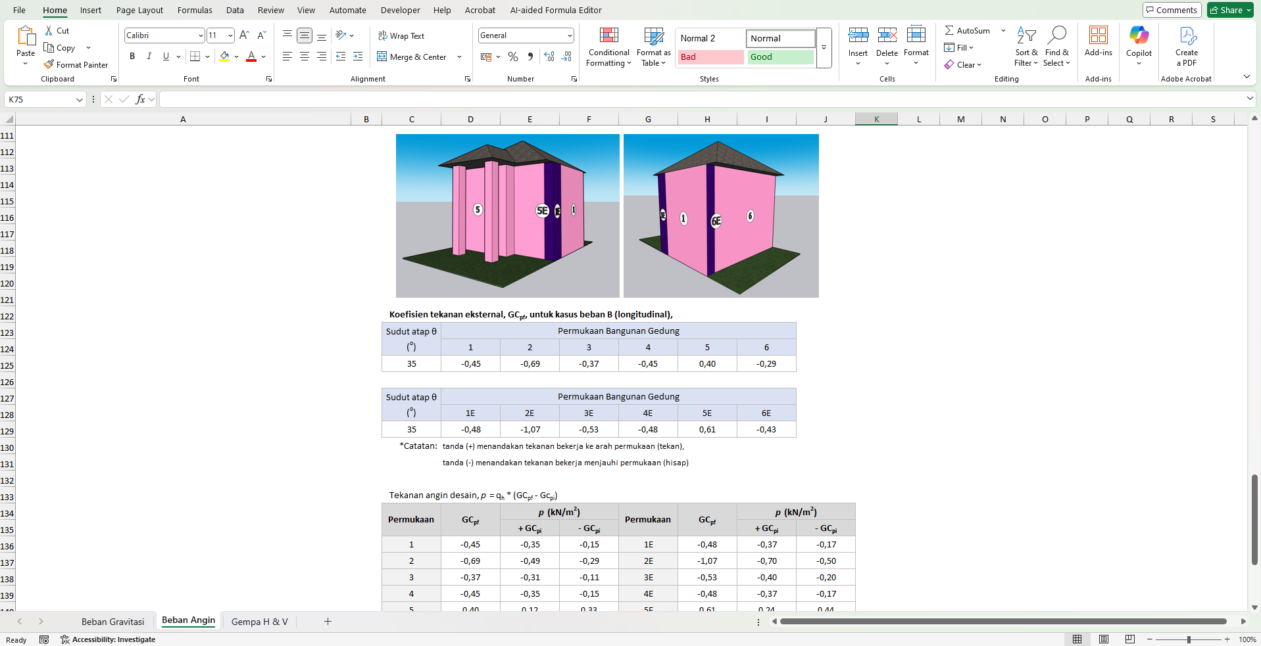Click the Increase Font Size icon

244,35
